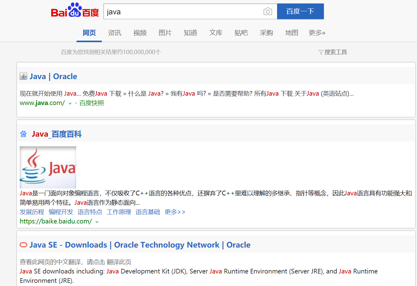The width and height of the screenshot is (417, 286).
Task: Expand dropdown arrow after baike.baidu.com URL
Action: [x=97, y=222]
